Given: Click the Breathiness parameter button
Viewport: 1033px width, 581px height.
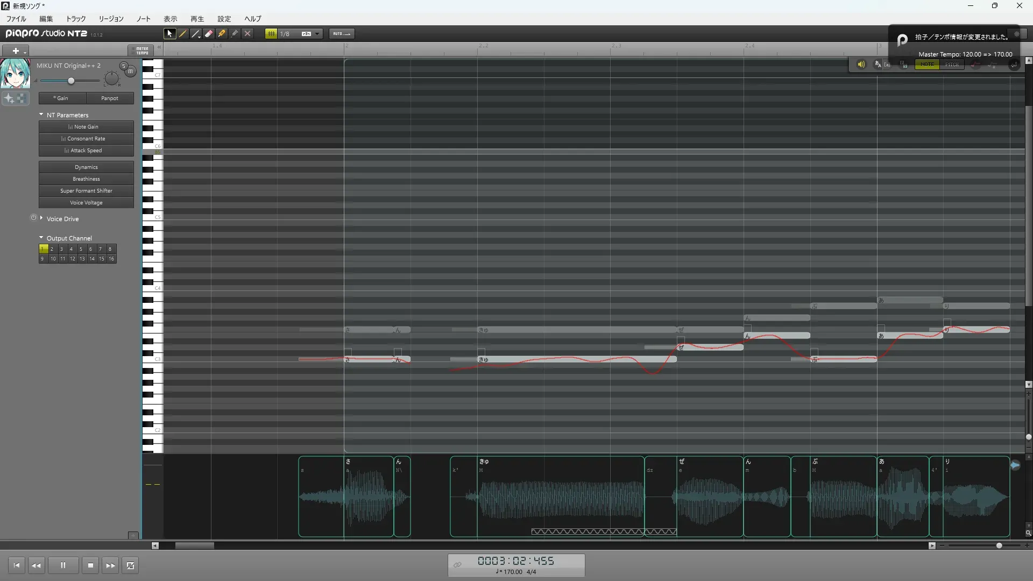Looking at the screenshot, I should [x=86, y=179].
